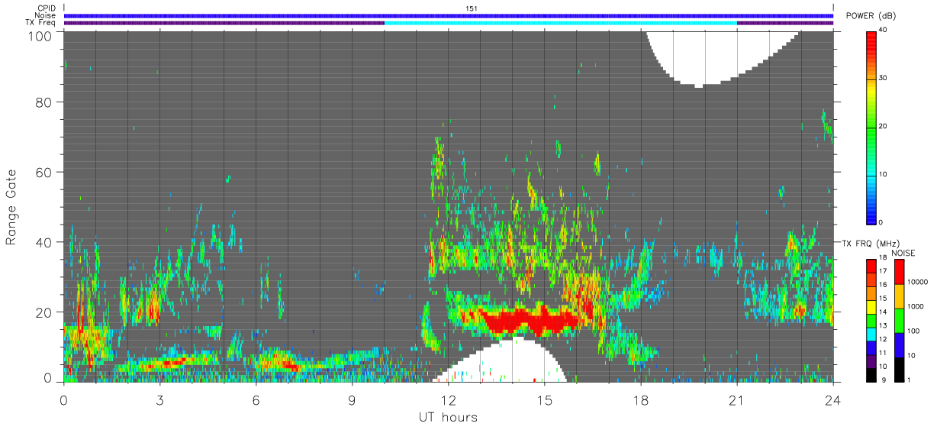Click the "20" tick on Range Gate axis
Viewport: 937px width, 433px height.
coord(43,312)
